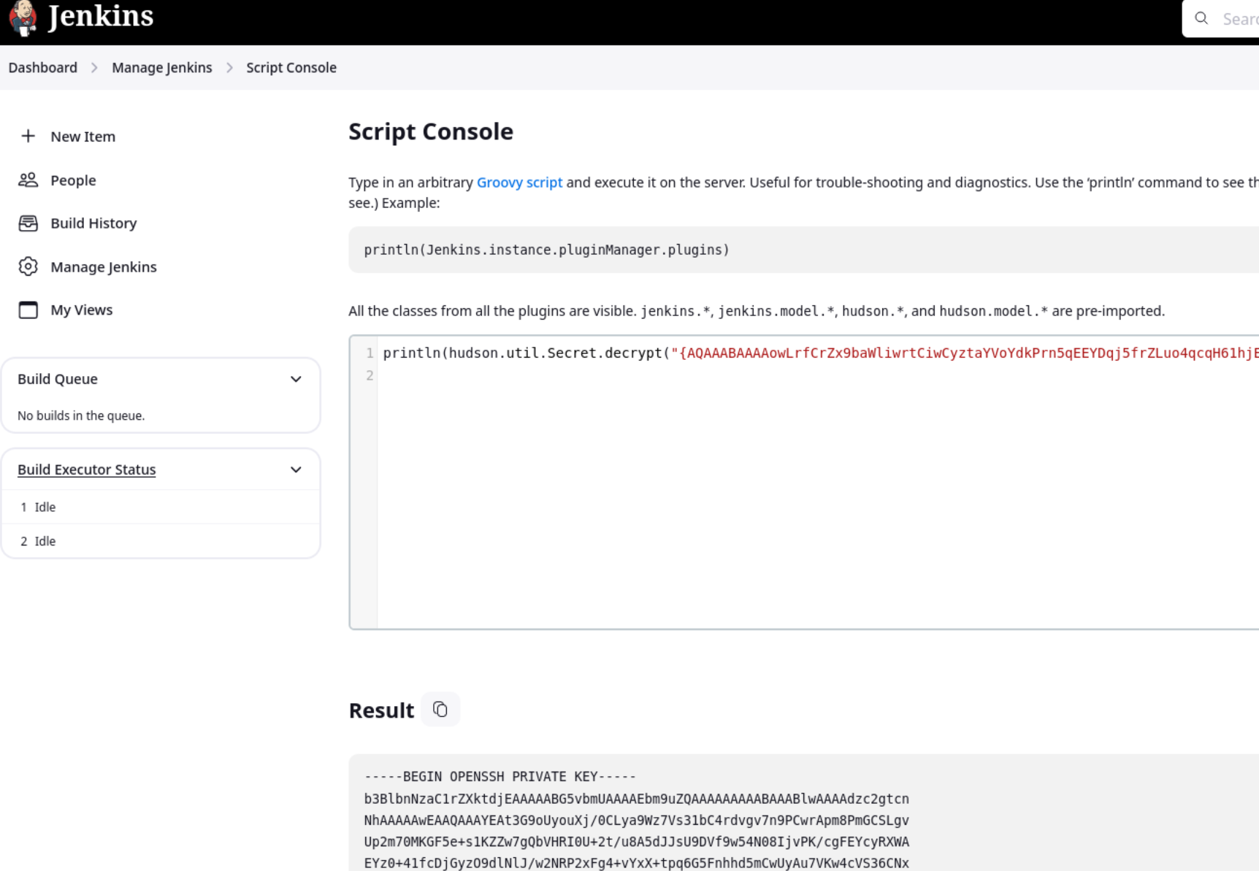Go to the Manage Jenkins breadcrumb
The image size is (1259, 871).
[161, 68]
